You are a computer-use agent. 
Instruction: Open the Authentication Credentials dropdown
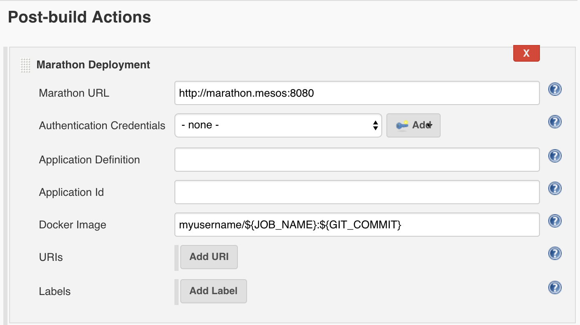(x=278, y=125)
